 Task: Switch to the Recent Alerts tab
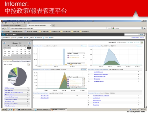coord(17,61)
